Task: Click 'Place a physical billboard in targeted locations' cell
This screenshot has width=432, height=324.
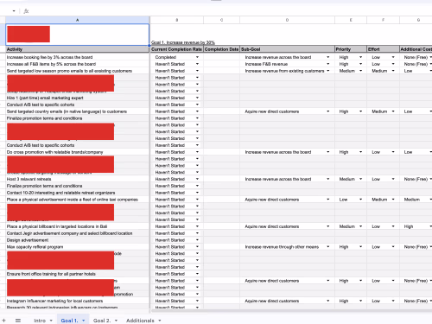Action: 77,226
